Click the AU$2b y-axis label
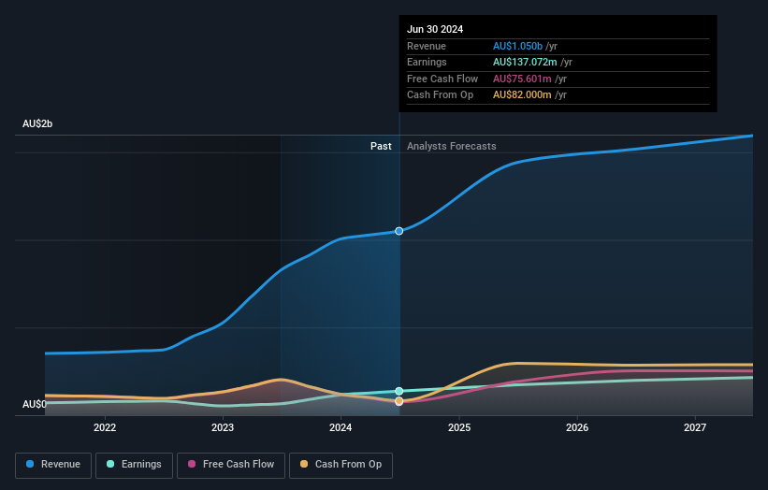 tap(37, 123)
